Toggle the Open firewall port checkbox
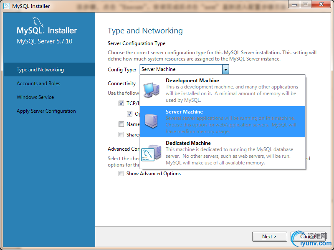 (x=129, y=114)
